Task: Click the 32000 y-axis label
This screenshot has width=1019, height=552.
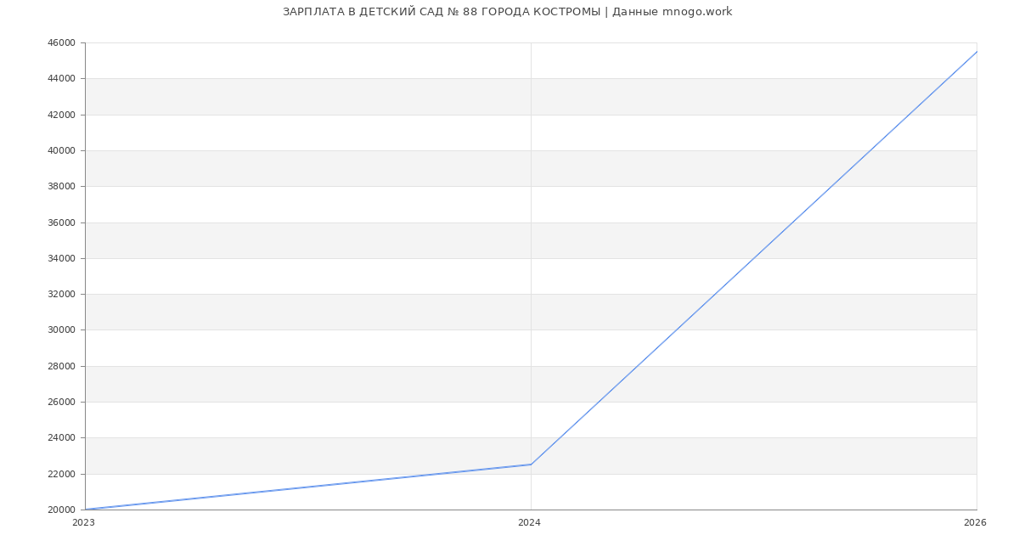Action: pyautogui.click(x=63, y=295)
